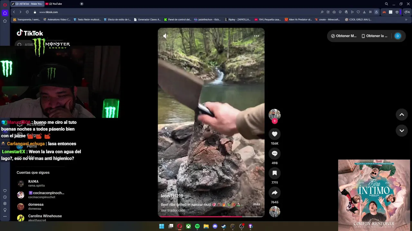Image resolution: width=412 pixels, height=231 pixels.
Task: Click 'Obtener la ...' app button
Action: point(374,36)
